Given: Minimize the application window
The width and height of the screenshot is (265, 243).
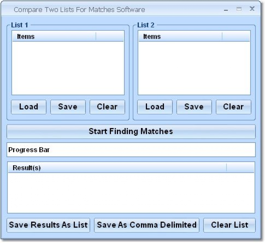Looking at the screenshot, I should click(x=226, y=10).
